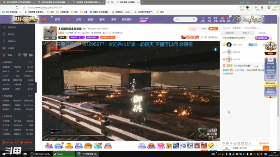Open Among Us category in the sidebar
This screenshot has width=280, height=157.
(x=28, y=105)
